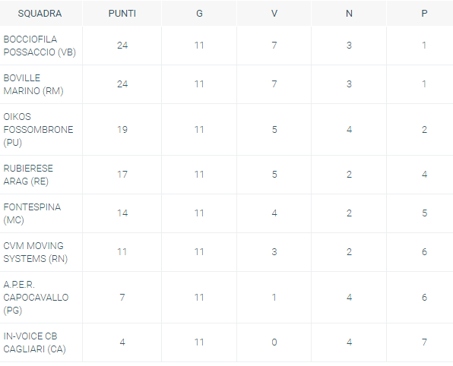
Task: Open the BOCCIOFILA POSSACCIO (VB) team
Action: 40,46
